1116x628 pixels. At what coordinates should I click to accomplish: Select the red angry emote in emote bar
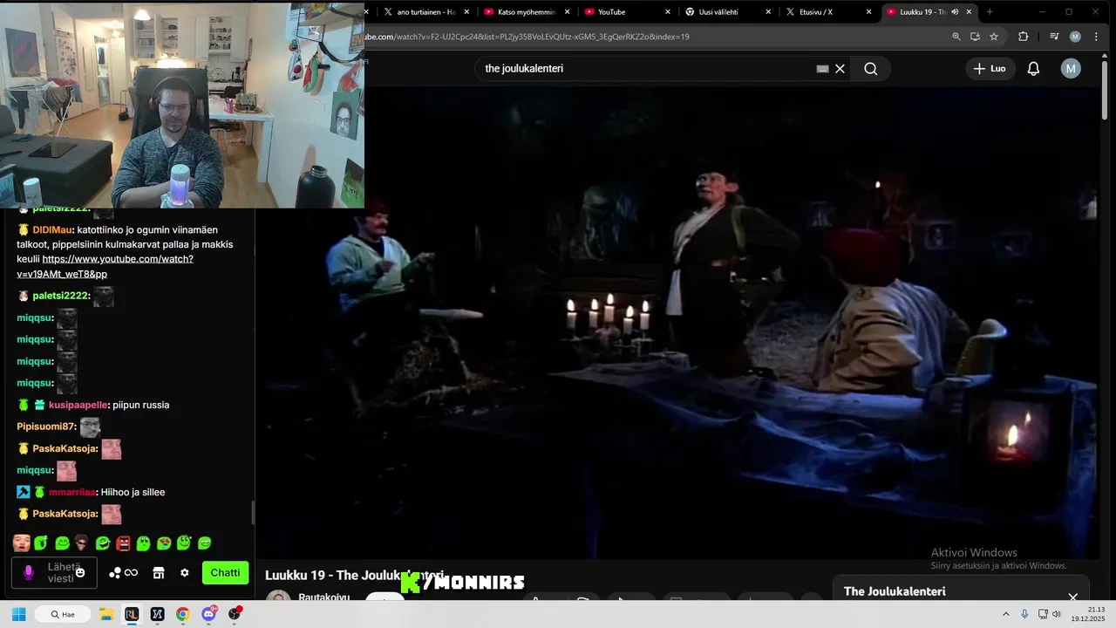tap(123, 543)
